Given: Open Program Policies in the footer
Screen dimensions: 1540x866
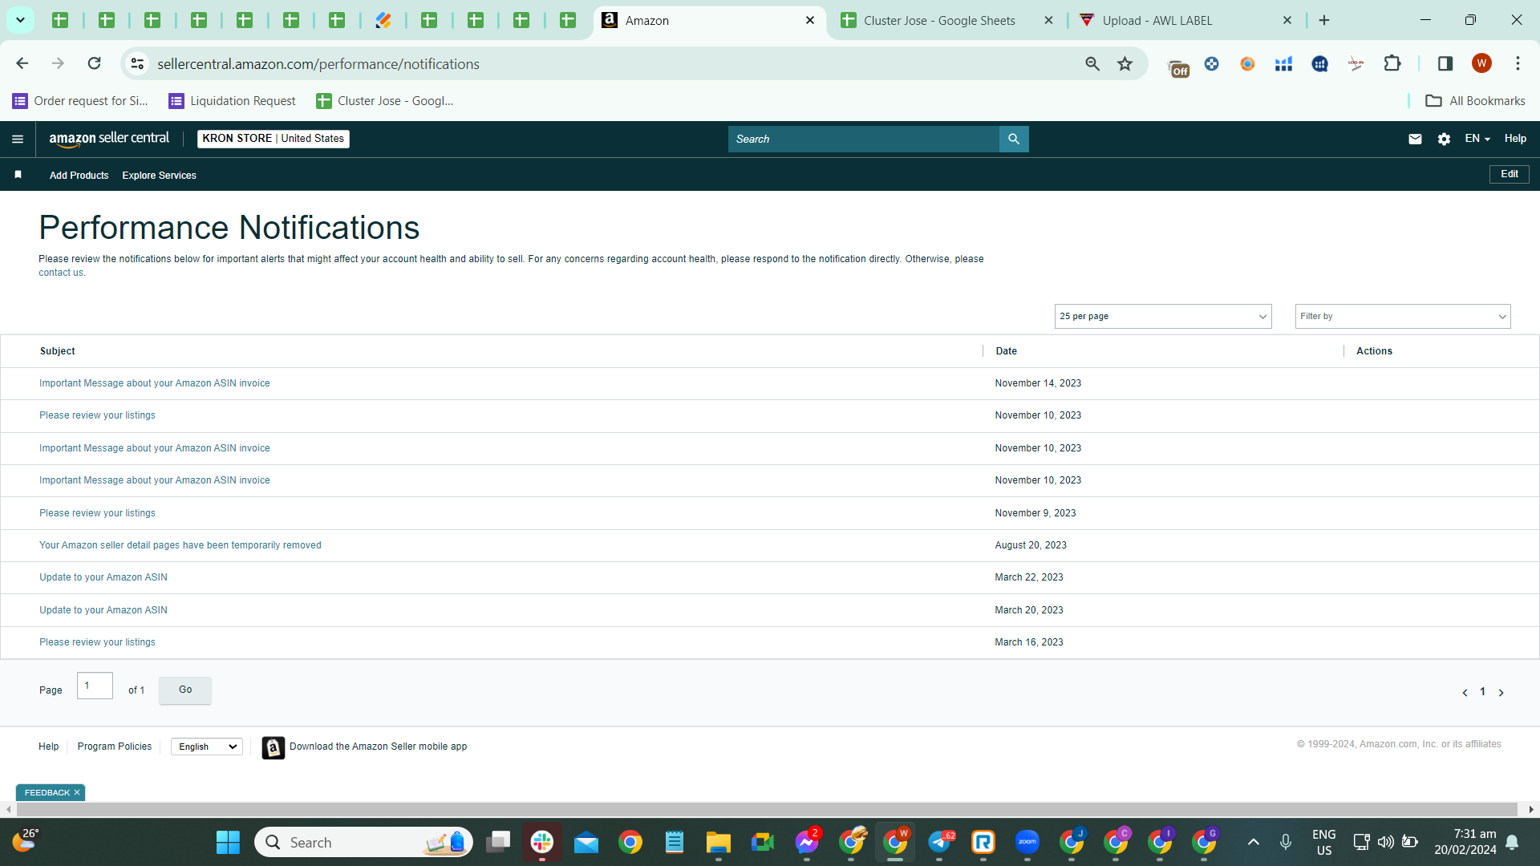Looking at the screenshot, I should pos(115,747).
